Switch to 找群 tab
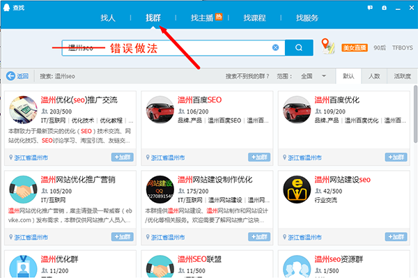This screenshot has width=418, height=278. pyautogui.click(x=153, y=18)
